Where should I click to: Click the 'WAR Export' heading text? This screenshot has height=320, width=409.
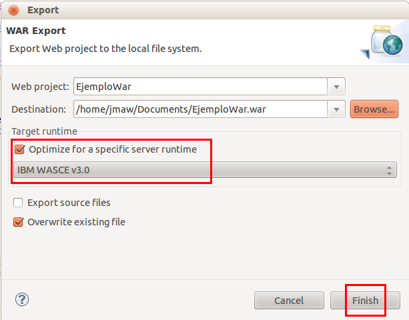[x=36, y=31]
